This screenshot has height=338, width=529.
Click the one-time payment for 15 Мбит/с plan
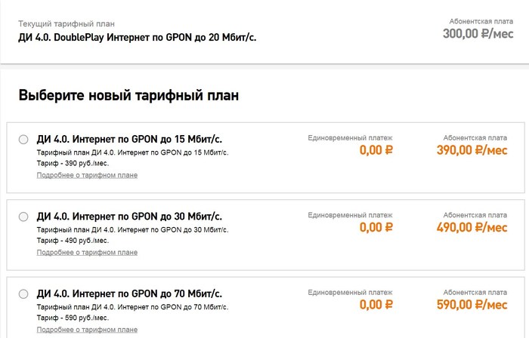coord(376,150)
